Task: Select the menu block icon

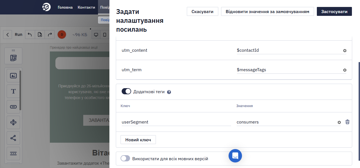Action: 13,154
